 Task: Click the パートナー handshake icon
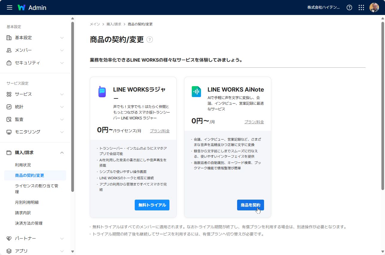(x=9, y=239)
